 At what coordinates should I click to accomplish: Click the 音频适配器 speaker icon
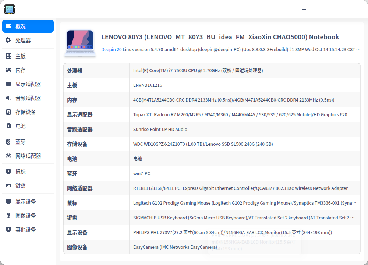pos(8,98)
